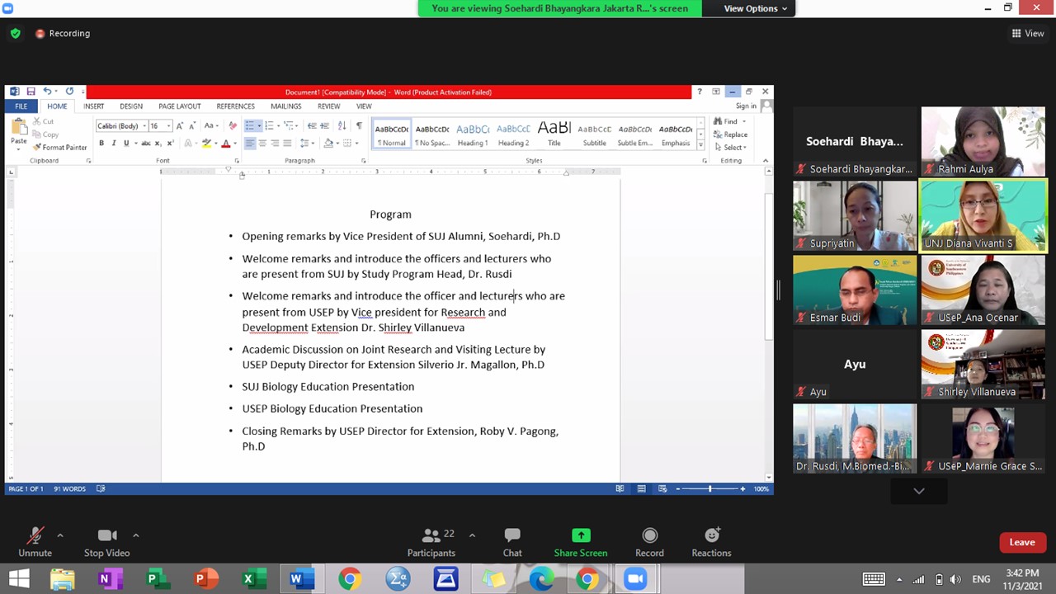
Task: Open the FILE tab in Word
Action: click(21, 106)
